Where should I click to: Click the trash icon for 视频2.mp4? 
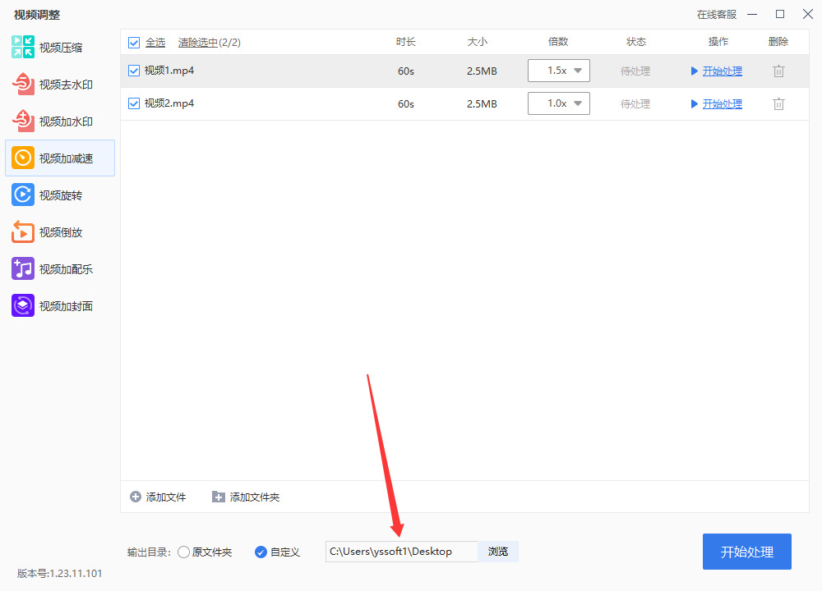point(778,103)
